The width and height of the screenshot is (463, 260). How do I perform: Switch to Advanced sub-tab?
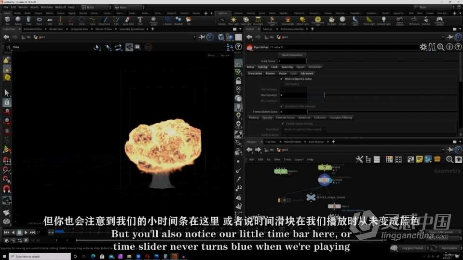(307, 73)
